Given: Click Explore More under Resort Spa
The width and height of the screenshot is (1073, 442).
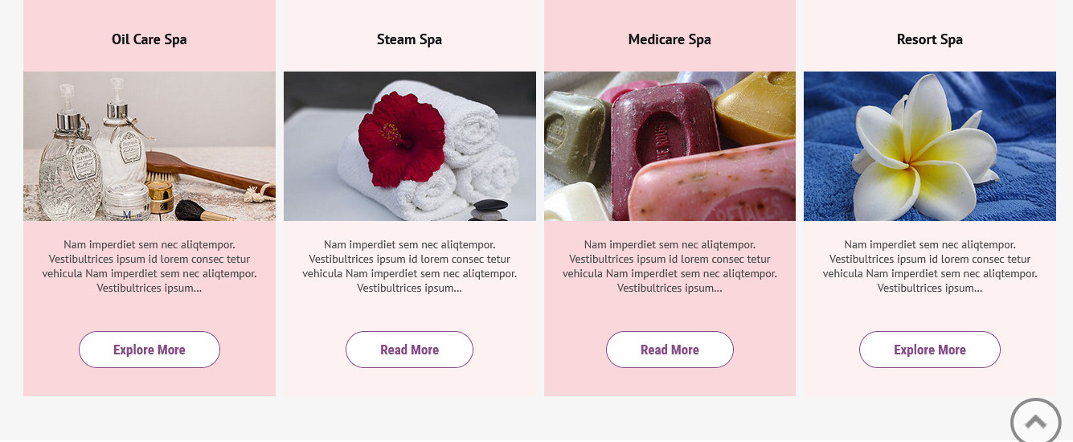Looking at the screenshot, I should 930,350.
